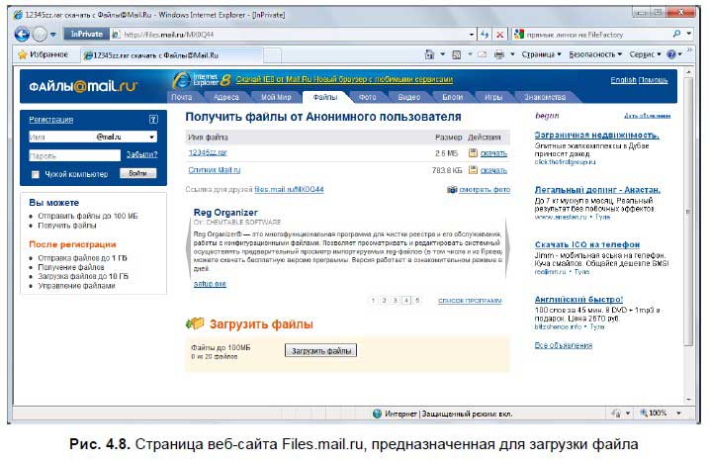Open the Скачай IE8 от Mail.Ru banner link
The width and height of the screenshot is (709, 463).
344,80
